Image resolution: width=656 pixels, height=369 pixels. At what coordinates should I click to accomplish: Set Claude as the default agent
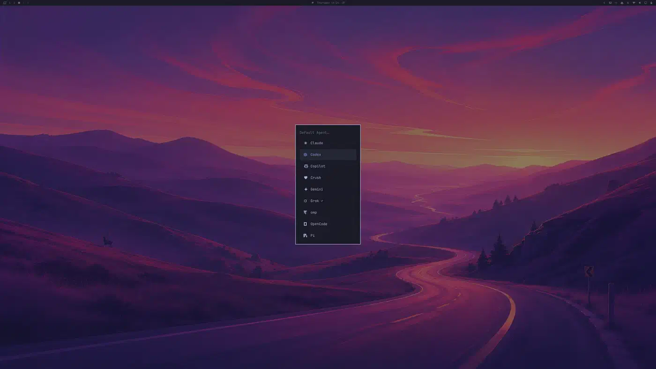pos(328,143)
